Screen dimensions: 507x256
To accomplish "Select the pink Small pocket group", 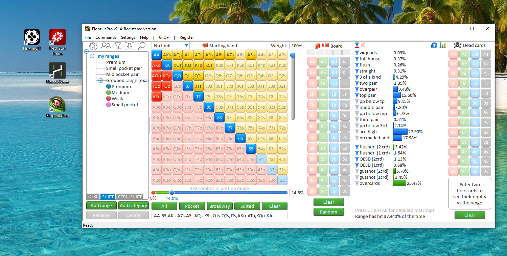I will point(122,105).
